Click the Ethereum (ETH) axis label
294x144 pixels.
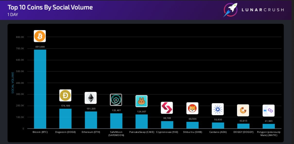[x=91, y=132]
